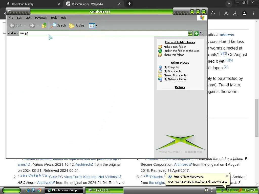Open the View menu
Screen dimensions: 259x194
(28, 18)
